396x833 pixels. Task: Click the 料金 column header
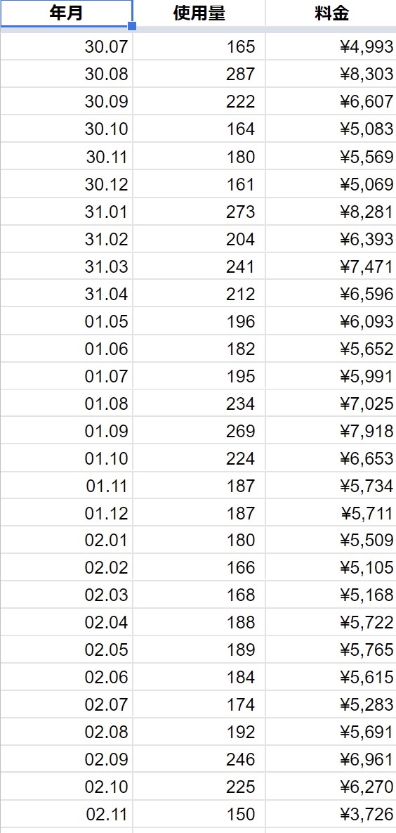pos(331,13)
